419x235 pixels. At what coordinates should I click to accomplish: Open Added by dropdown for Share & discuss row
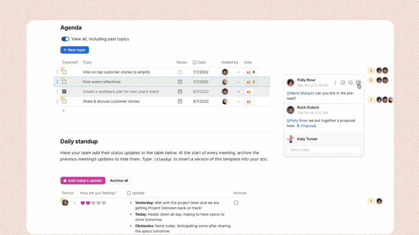pos(238,101)
